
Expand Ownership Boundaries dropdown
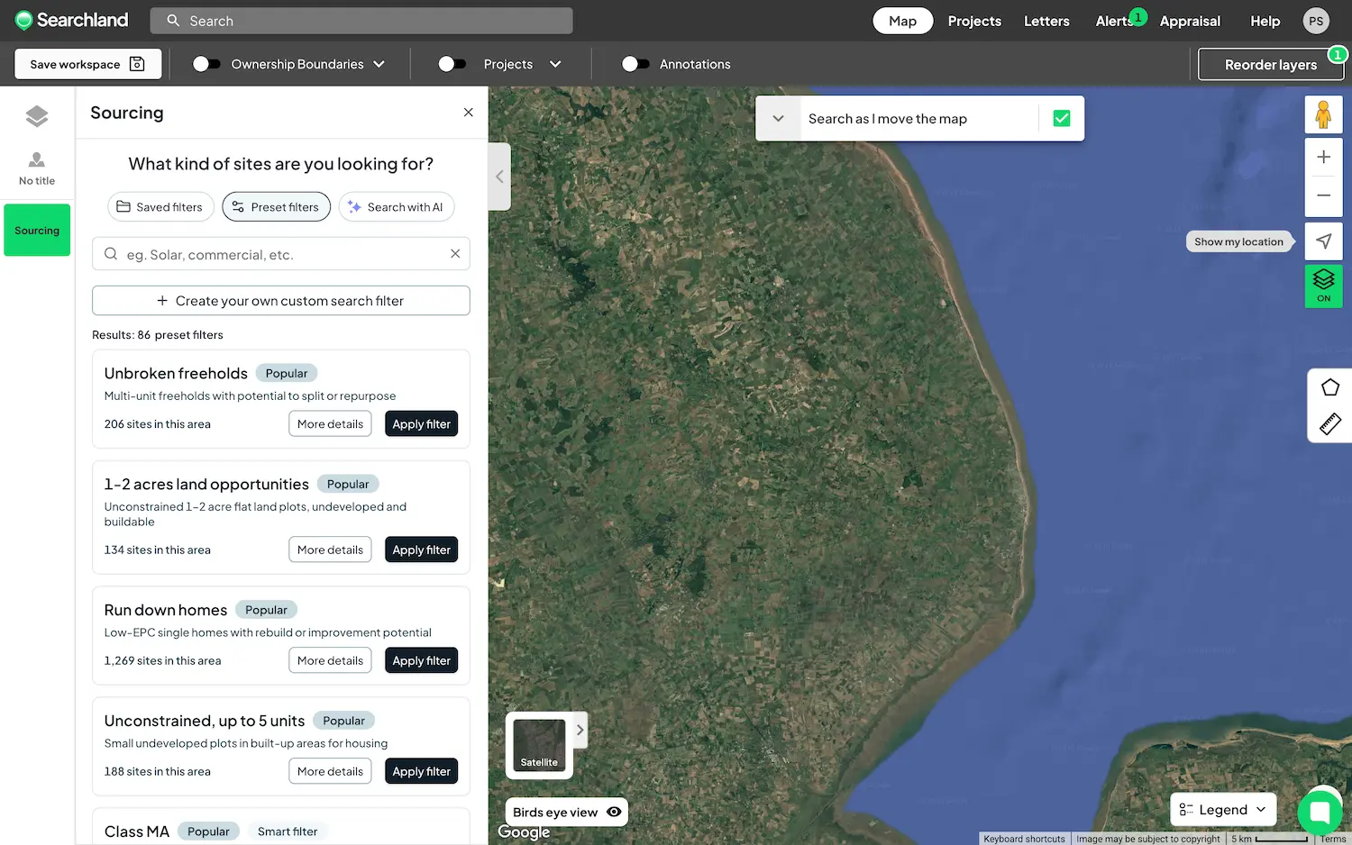point(379,64)
